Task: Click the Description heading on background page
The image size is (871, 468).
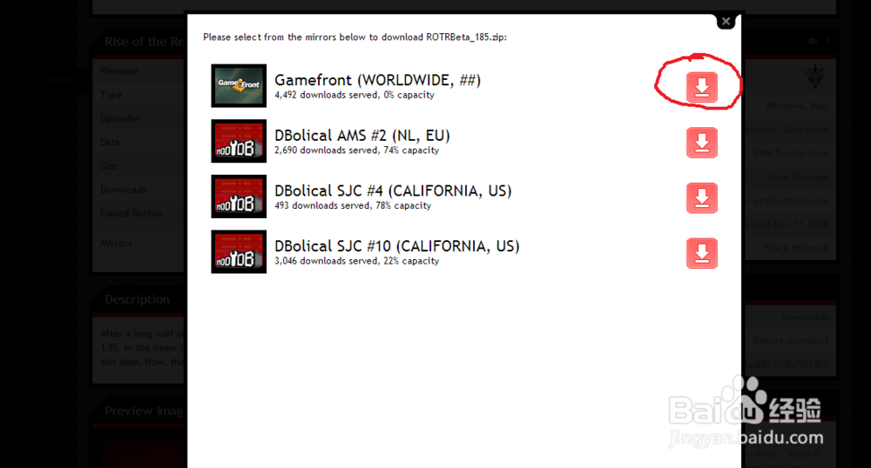Action: click(138, 299)
